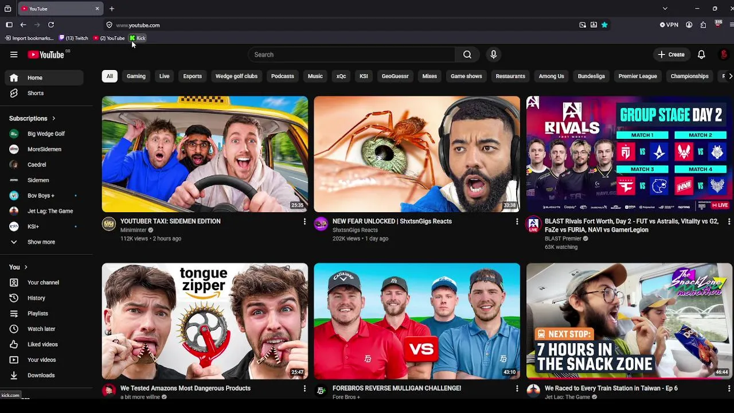Open the YouTube hamburger guide menu
Screen dimensions: 734x413
14,54
